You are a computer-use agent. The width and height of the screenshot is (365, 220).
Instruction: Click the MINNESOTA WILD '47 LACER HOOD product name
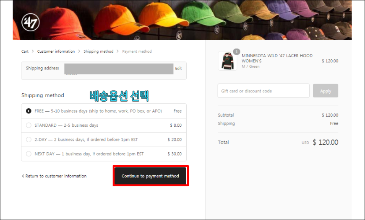click(277, 58)
